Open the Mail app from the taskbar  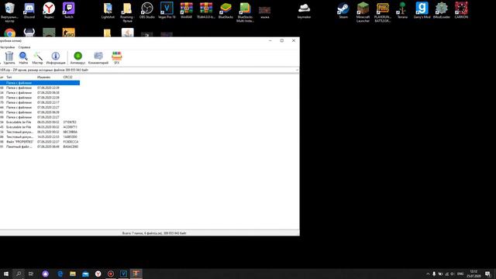click(x=85, y=274)
